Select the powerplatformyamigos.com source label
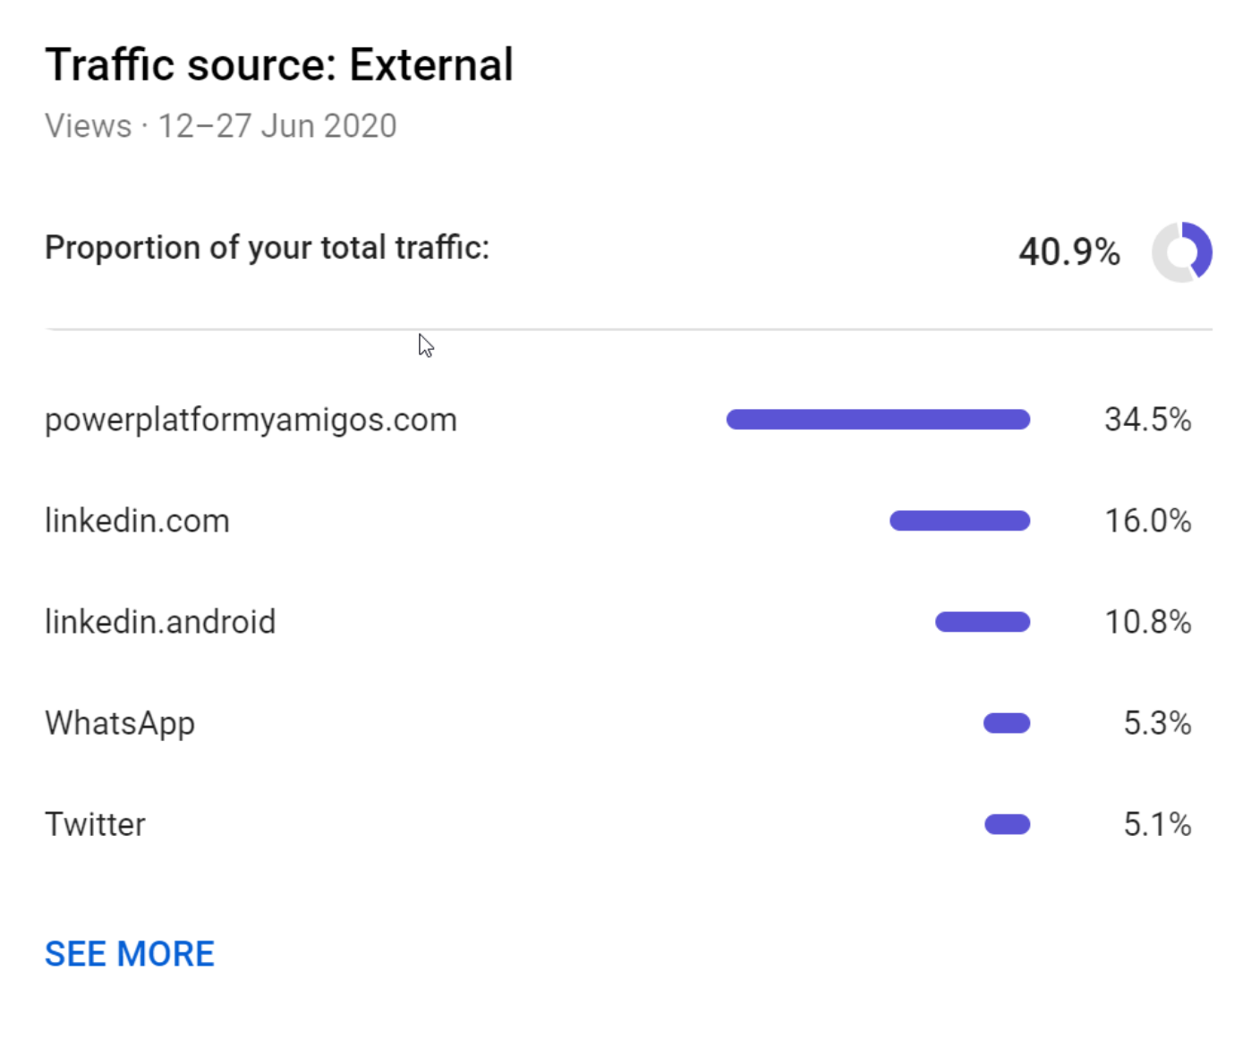Screen dimensions: 1260x1038 pyautogui.click(x=251, y=420)
